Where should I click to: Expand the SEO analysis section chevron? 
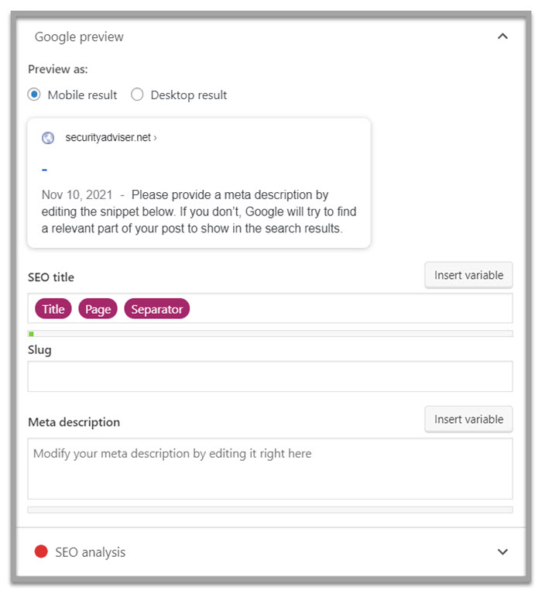(503, 551)
